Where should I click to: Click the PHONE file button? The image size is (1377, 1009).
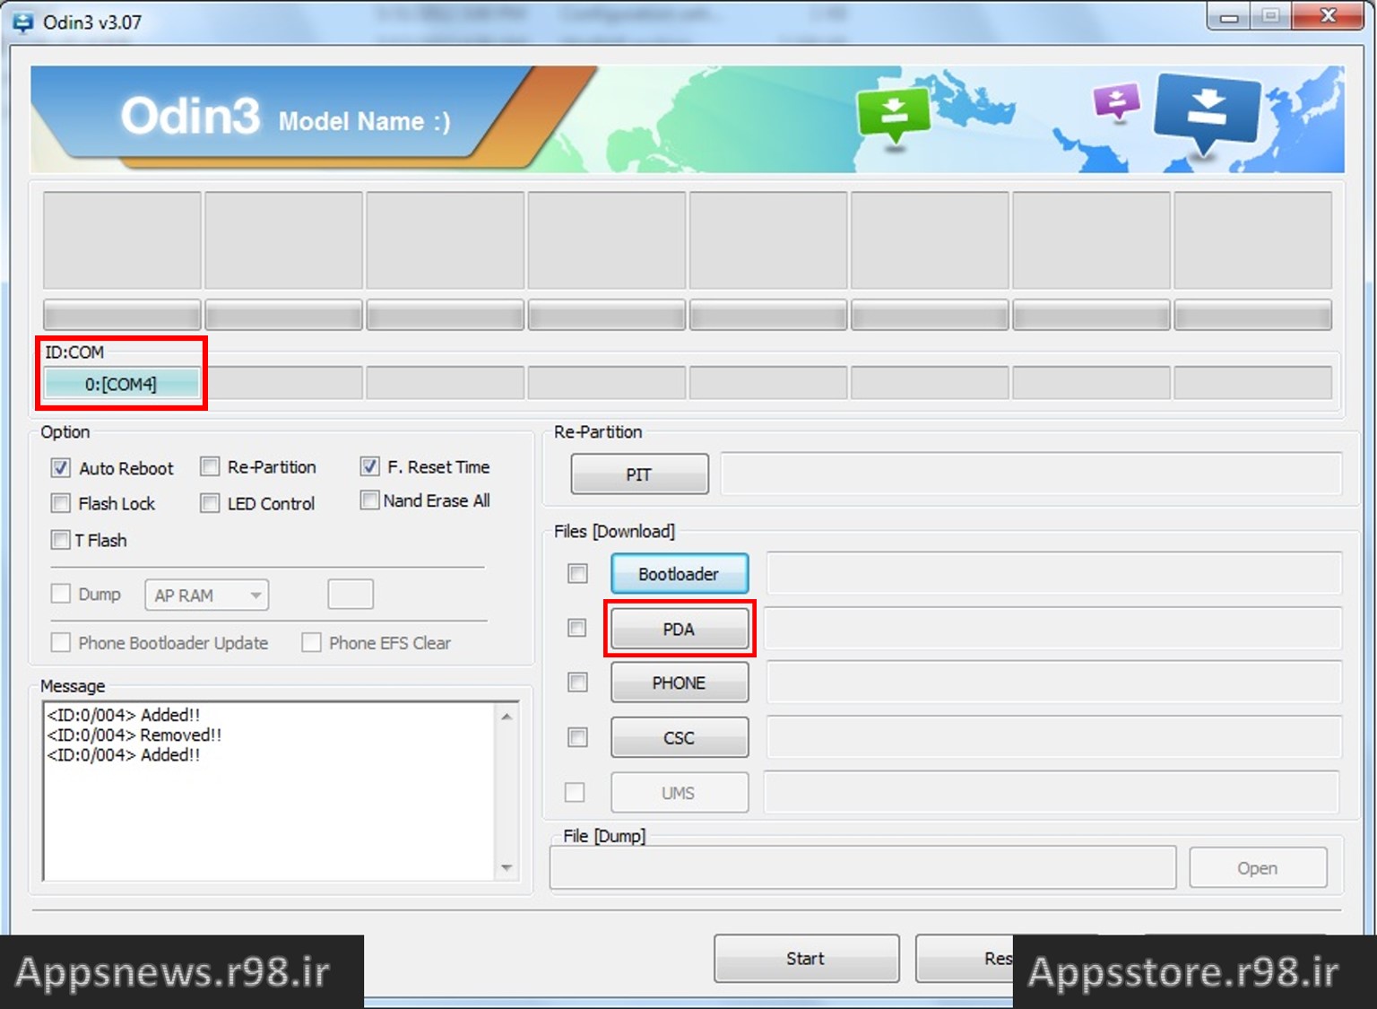[680, 683]
